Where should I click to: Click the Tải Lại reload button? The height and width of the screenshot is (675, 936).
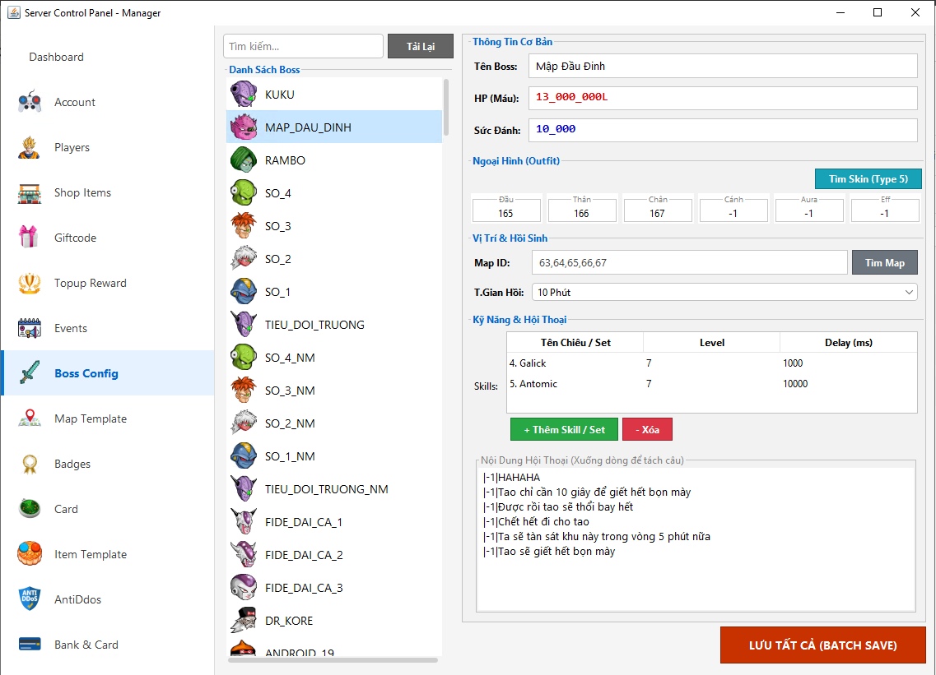(420, 46)
